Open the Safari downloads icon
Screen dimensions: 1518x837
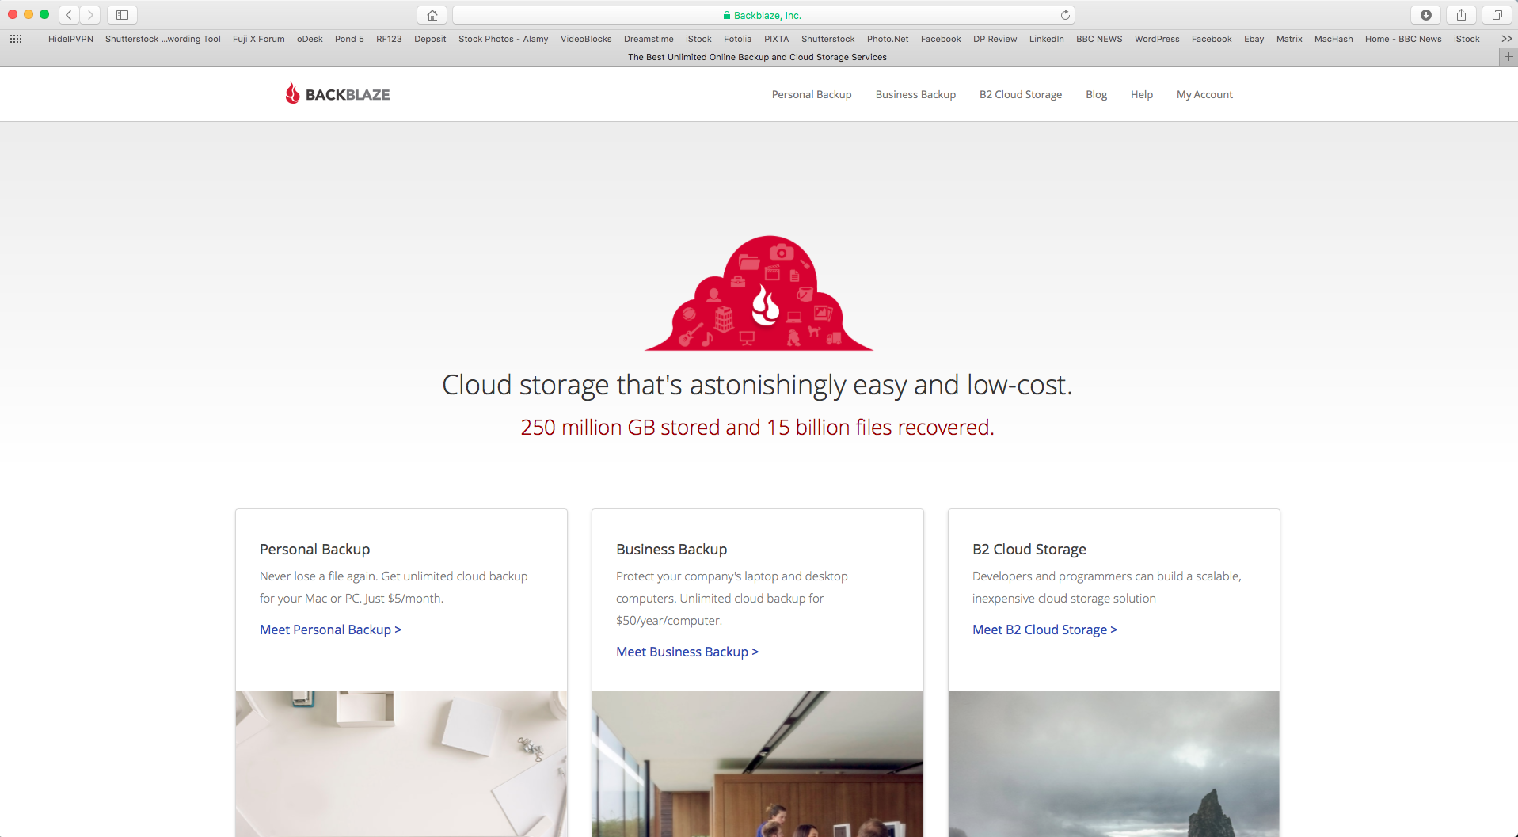[1425, 15]
